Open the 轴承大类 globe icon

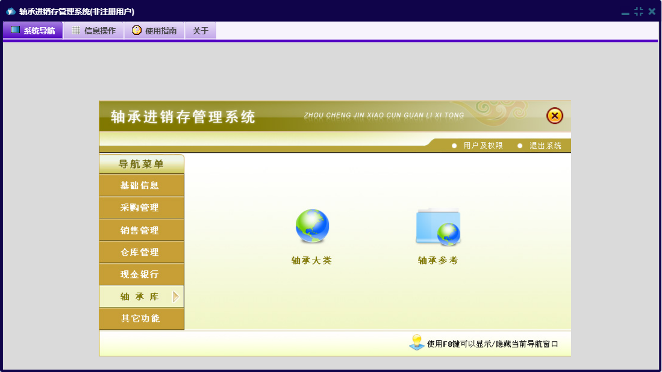pos(312,226)
